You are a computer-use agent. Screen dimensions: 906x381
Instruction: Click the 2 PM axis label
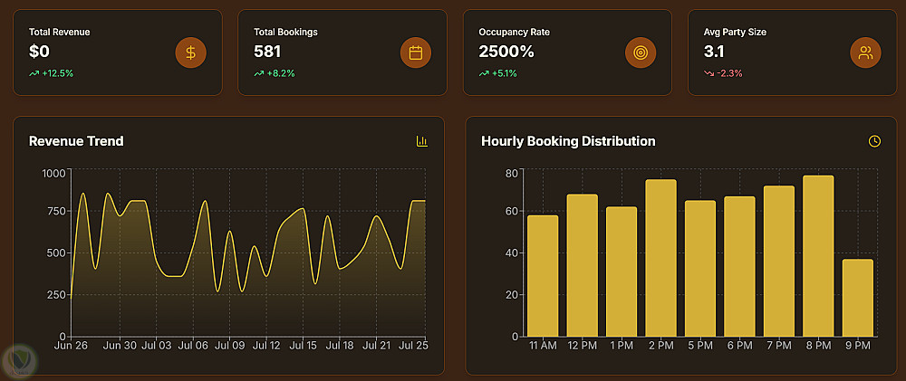click(661, 346)
